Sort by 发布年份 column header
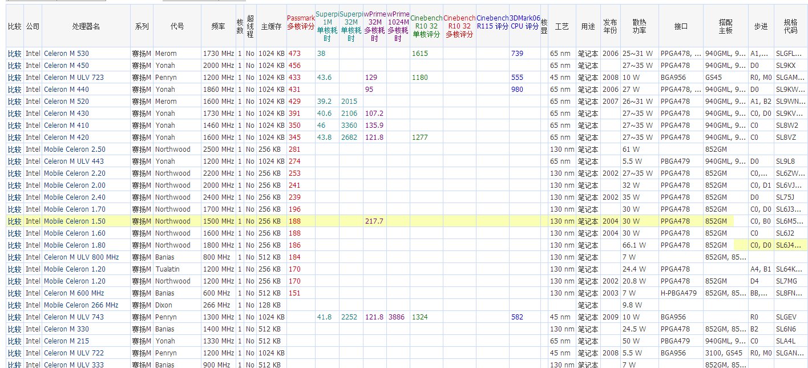The height and width of the screenshot is (368, 808). coord(610,25)
